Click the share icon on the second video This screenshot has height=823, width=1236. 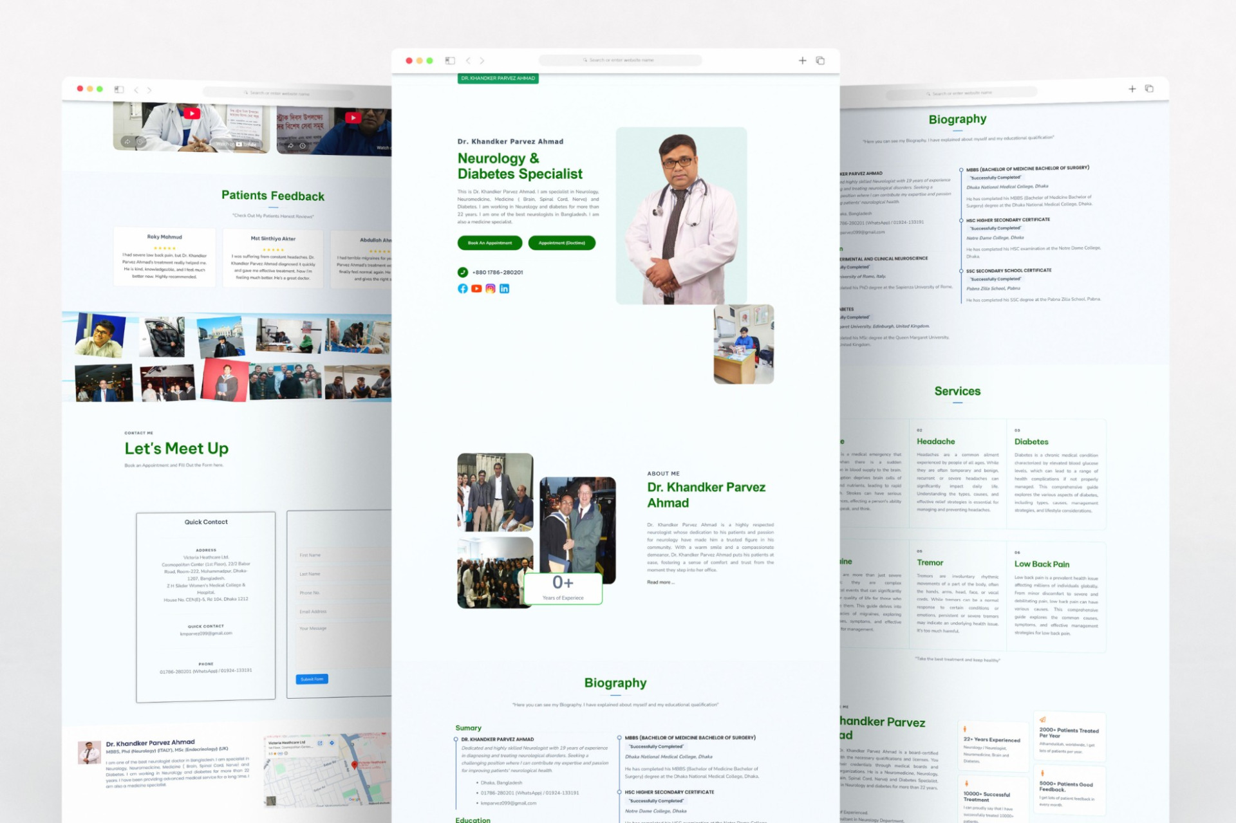[290, 145]
